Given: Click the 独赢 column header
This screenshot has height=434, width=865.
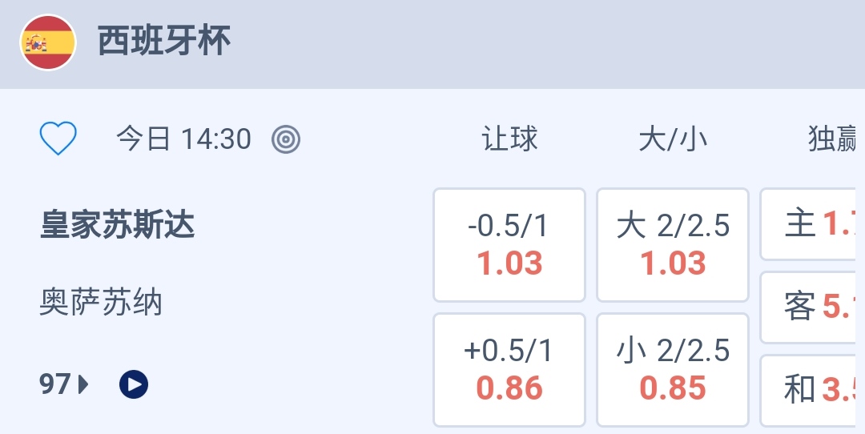Looking at the screenshot, I should [835, 139].
